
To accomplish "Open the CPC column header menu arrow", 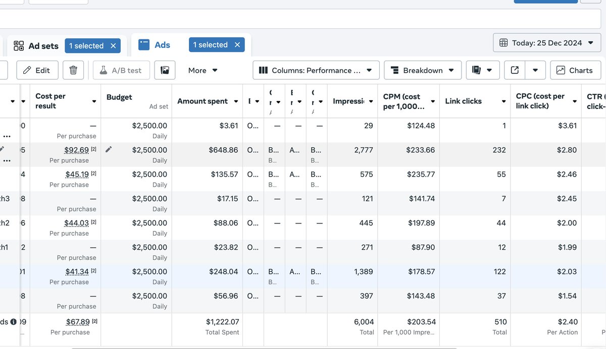I will tap(575, 101).
